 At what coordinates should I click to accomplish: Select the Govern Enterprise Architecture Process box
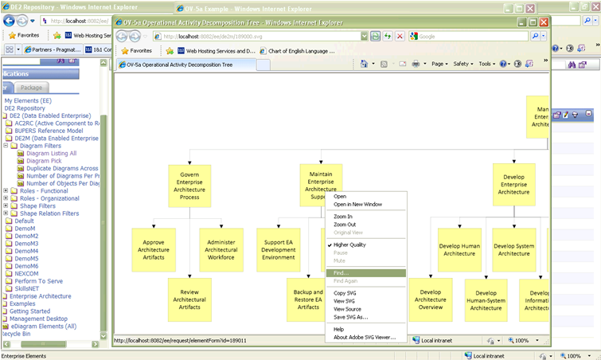189,186
